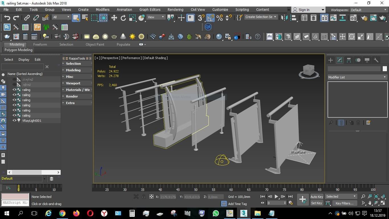
Task: Select the Move transform tool
Action: pyautogui.click(x=114, y=18)
